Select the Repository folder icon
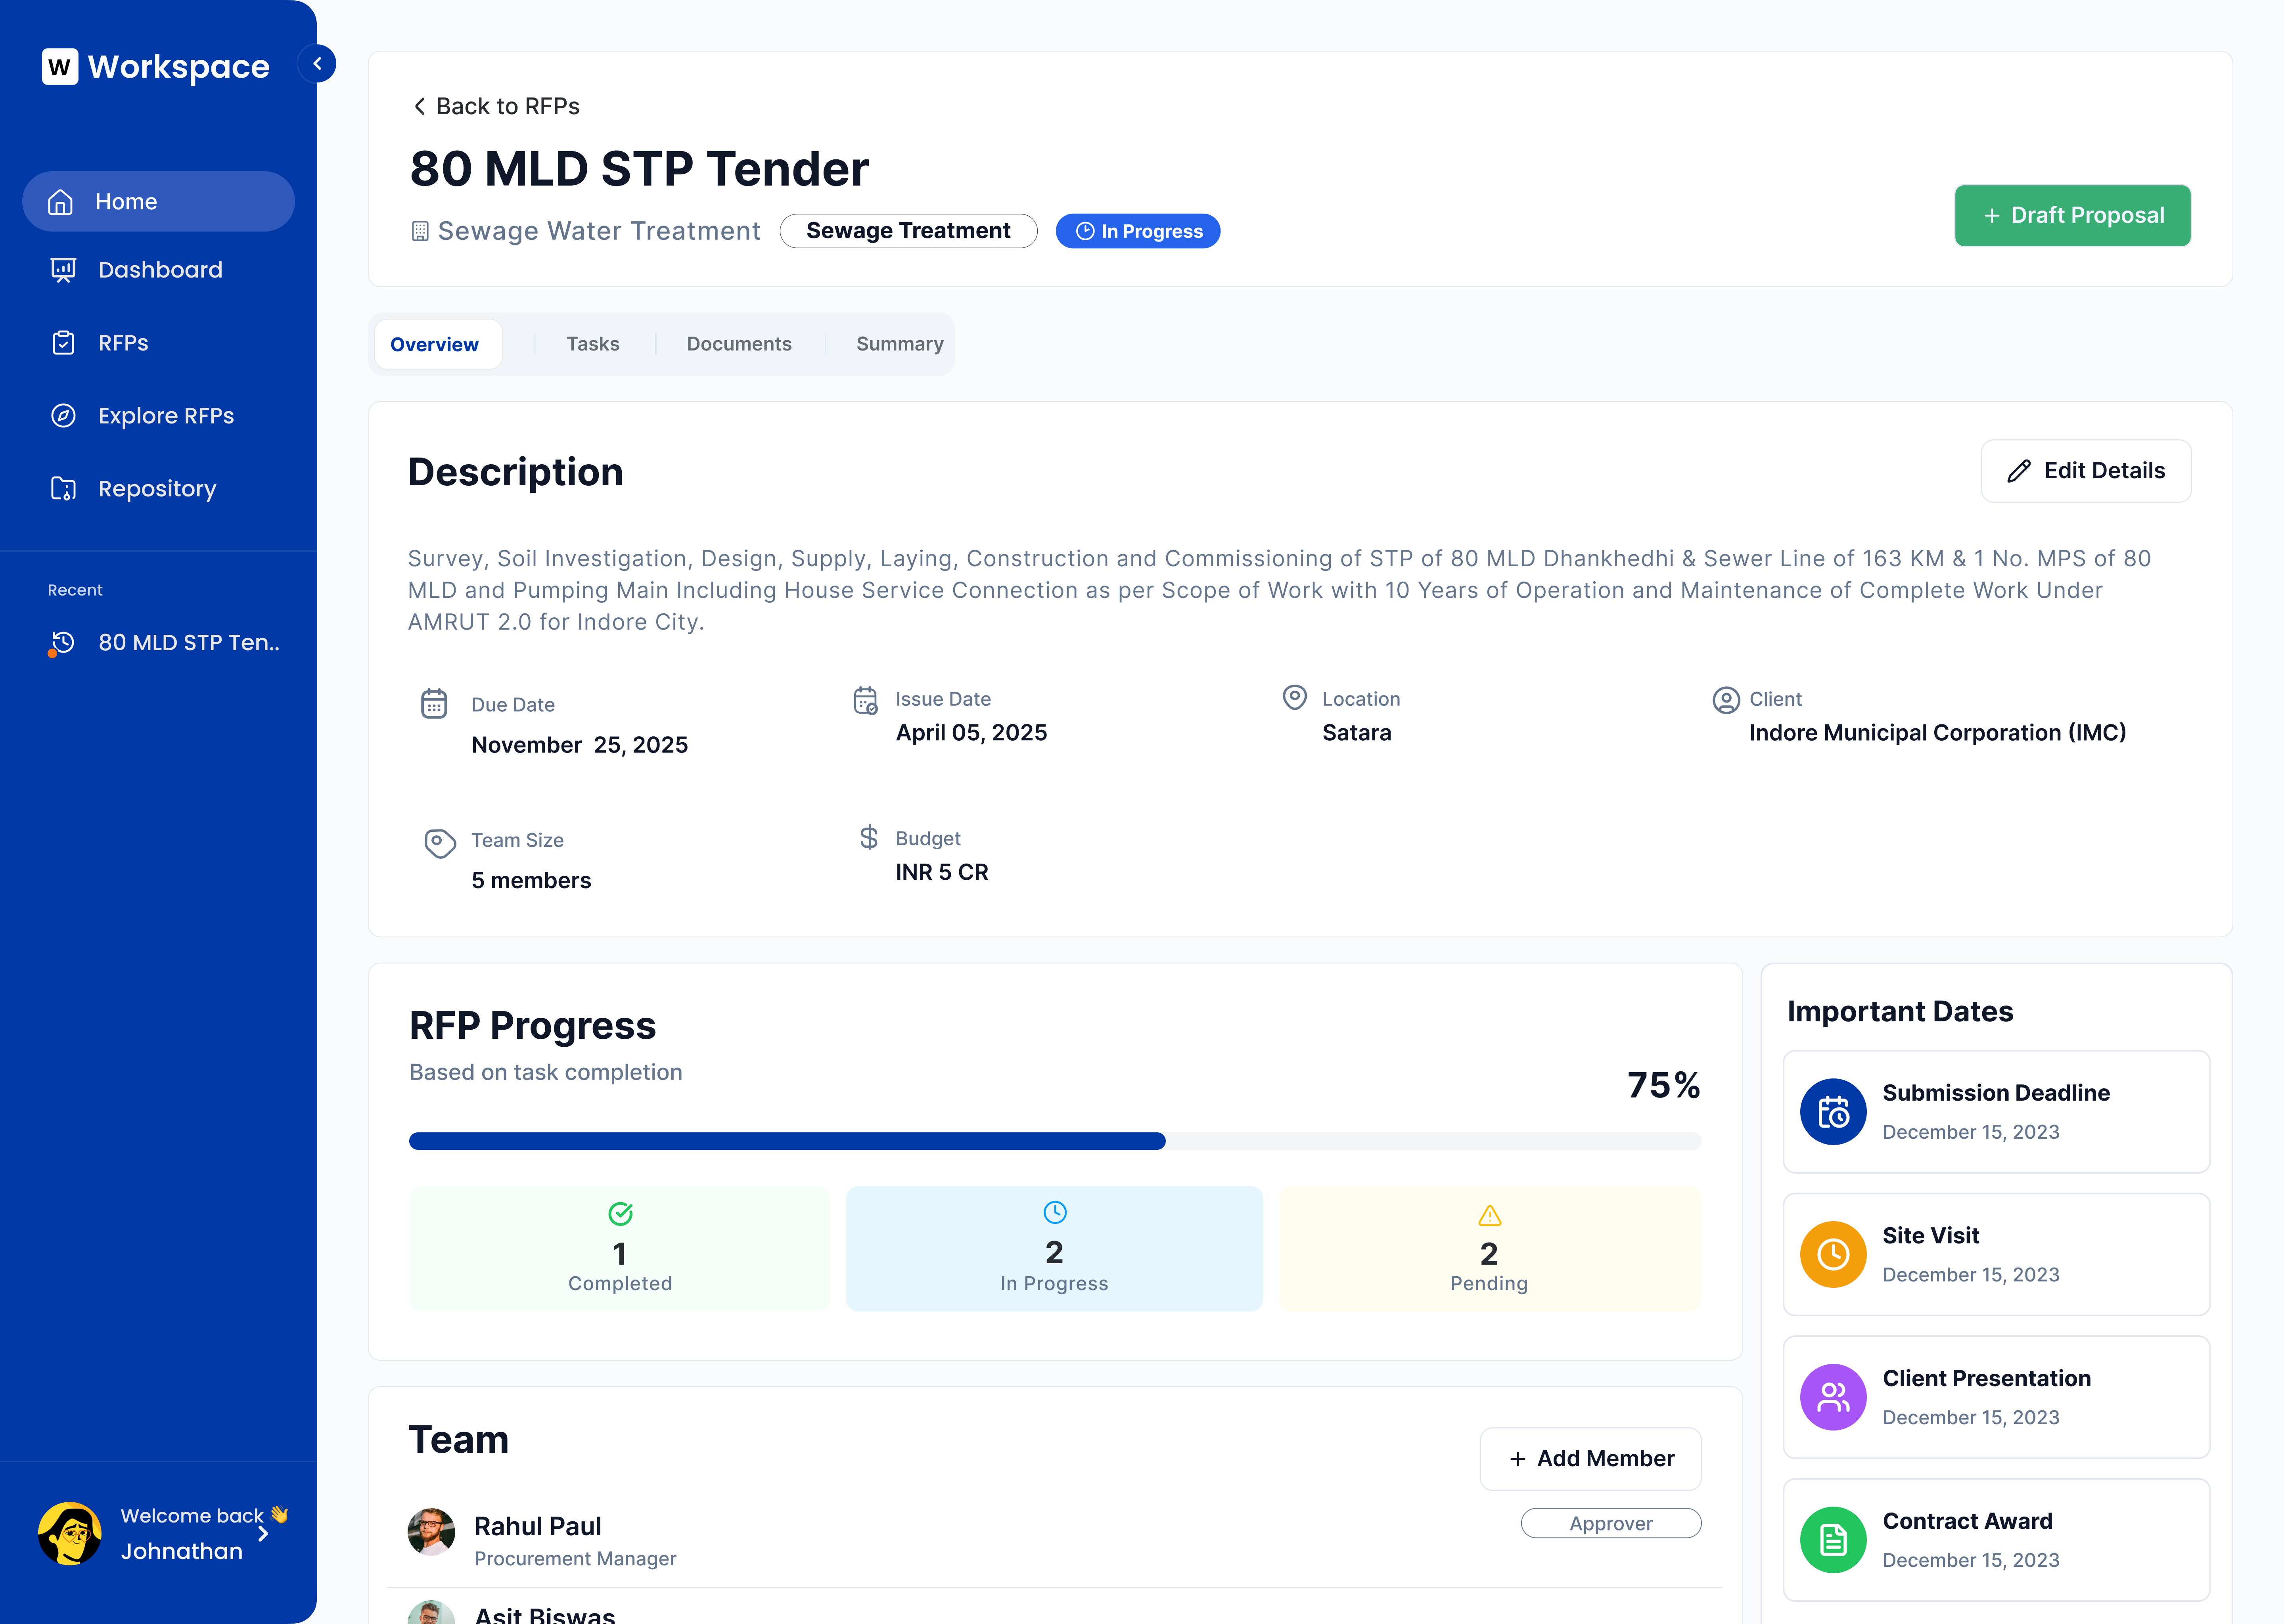This screenshot has width=2284, height=1624. tap(63, 489)
